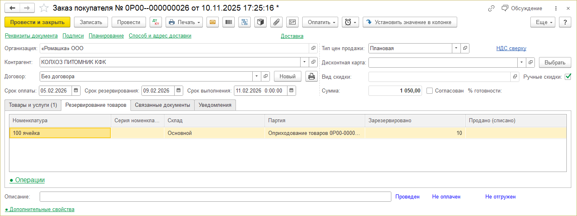The width and height of the screenshot is (577, 216).
Task: Open Вид скидки record icon
Action: point(515,77)
